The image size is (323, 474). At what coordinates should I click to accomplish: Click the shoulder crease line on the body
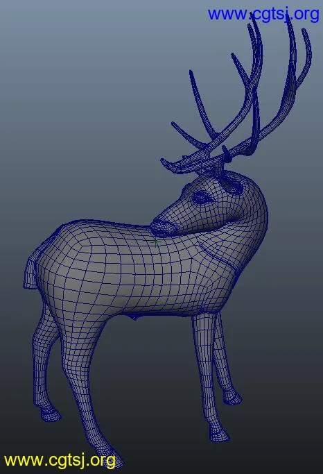(218, 257)
